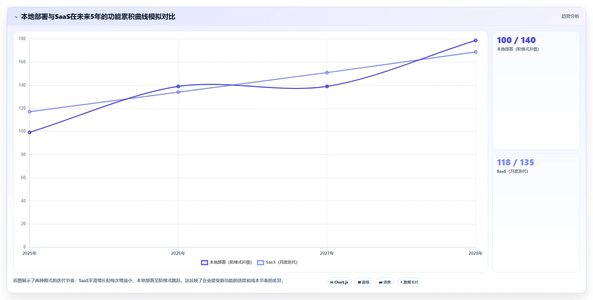
Task: Click the 本地部署 data point at 2028年
Action: [476, 40]
